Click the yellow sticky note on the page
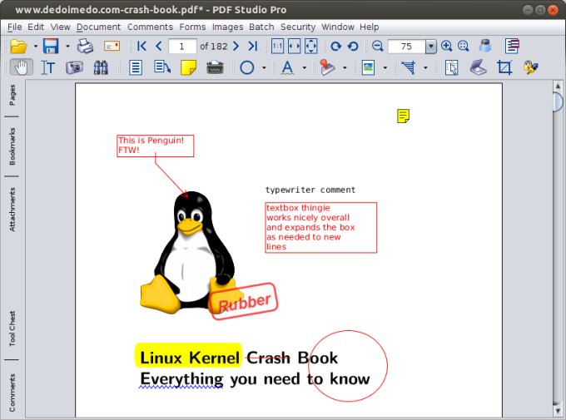 click(x=403, y=116)
